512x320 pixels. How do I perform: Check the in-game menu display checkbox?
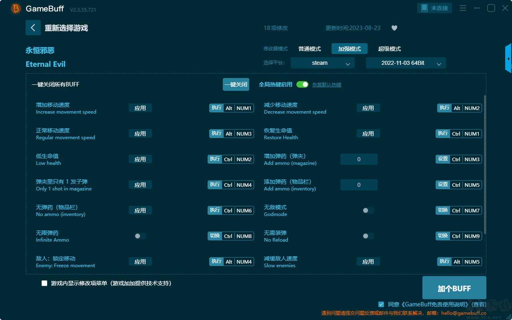(44, 283)
